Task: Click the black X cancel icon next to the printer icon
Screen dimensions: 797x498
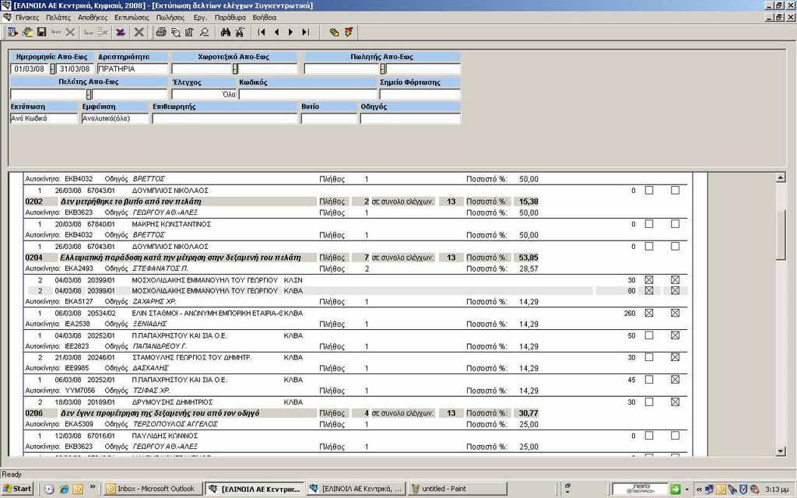Action: pyautogui.click(x=139, y=32)
